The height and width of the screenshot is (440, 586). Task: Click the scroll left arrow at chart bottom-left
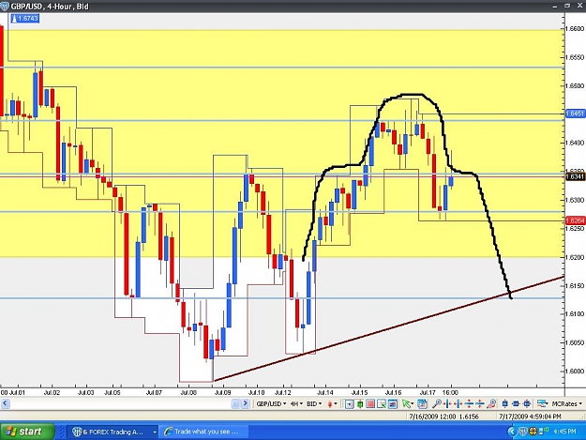tap(5, 403)
